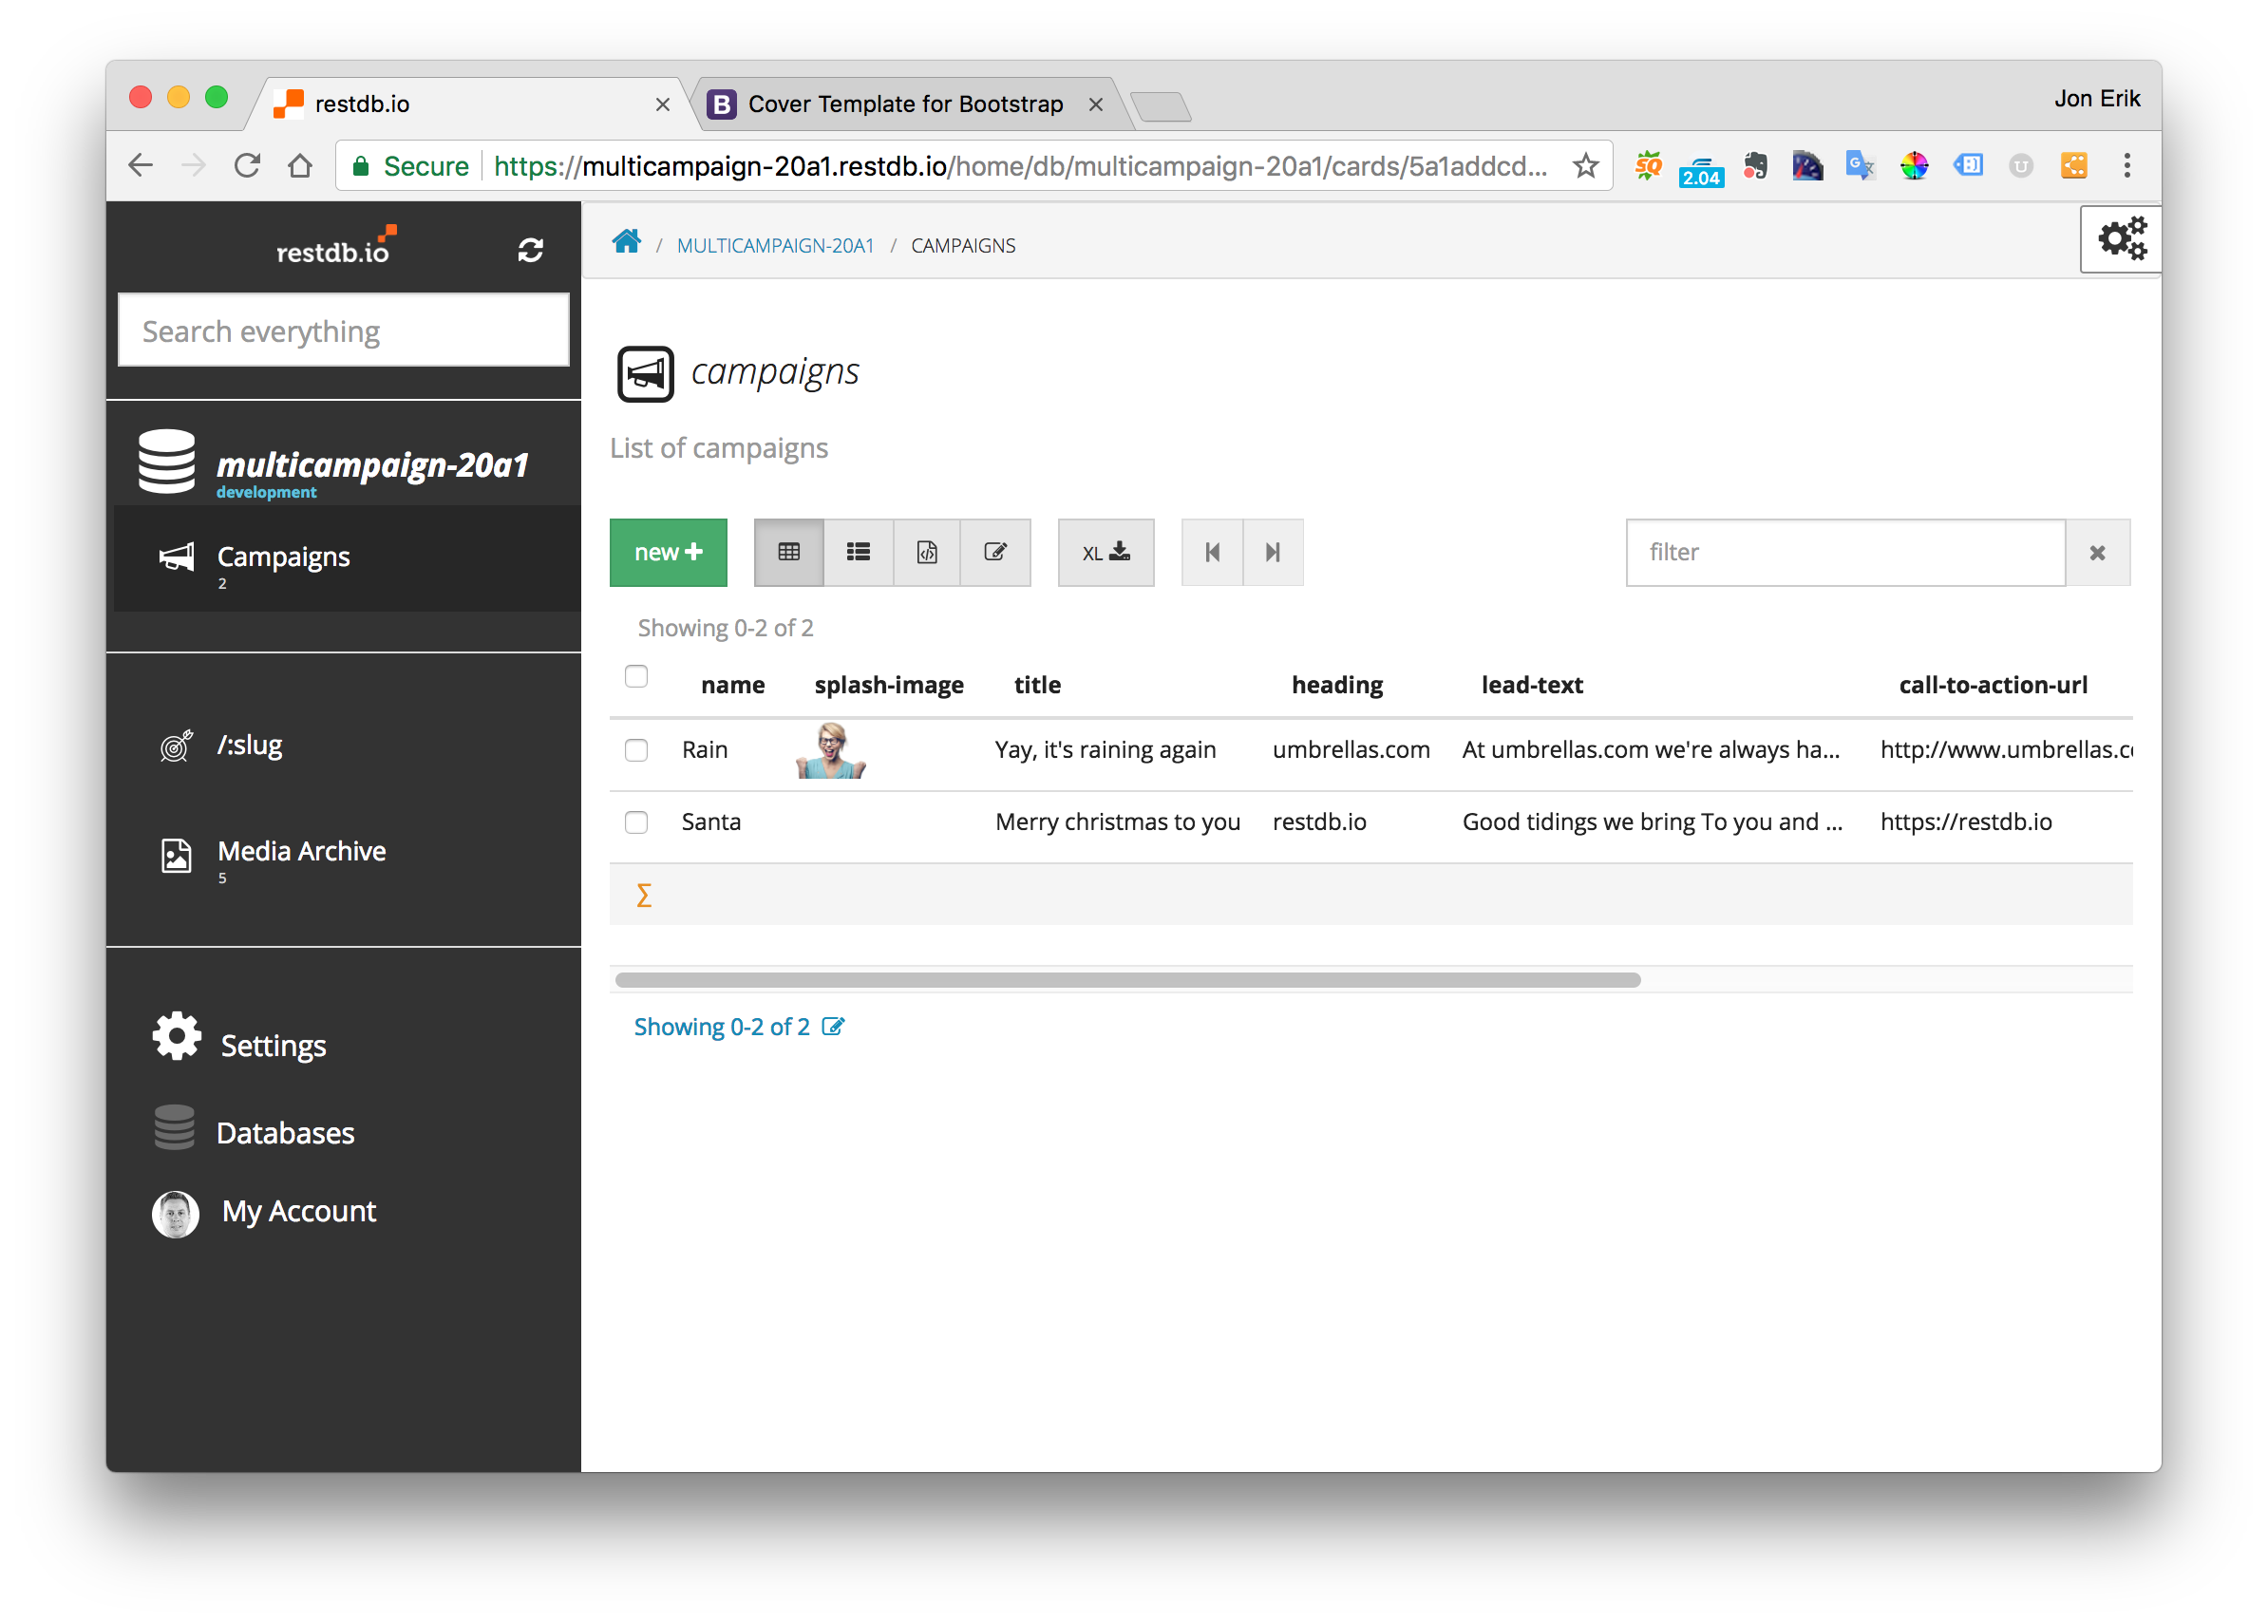Click the green new + button
2268x1624 pixels.
click(668, 552)
